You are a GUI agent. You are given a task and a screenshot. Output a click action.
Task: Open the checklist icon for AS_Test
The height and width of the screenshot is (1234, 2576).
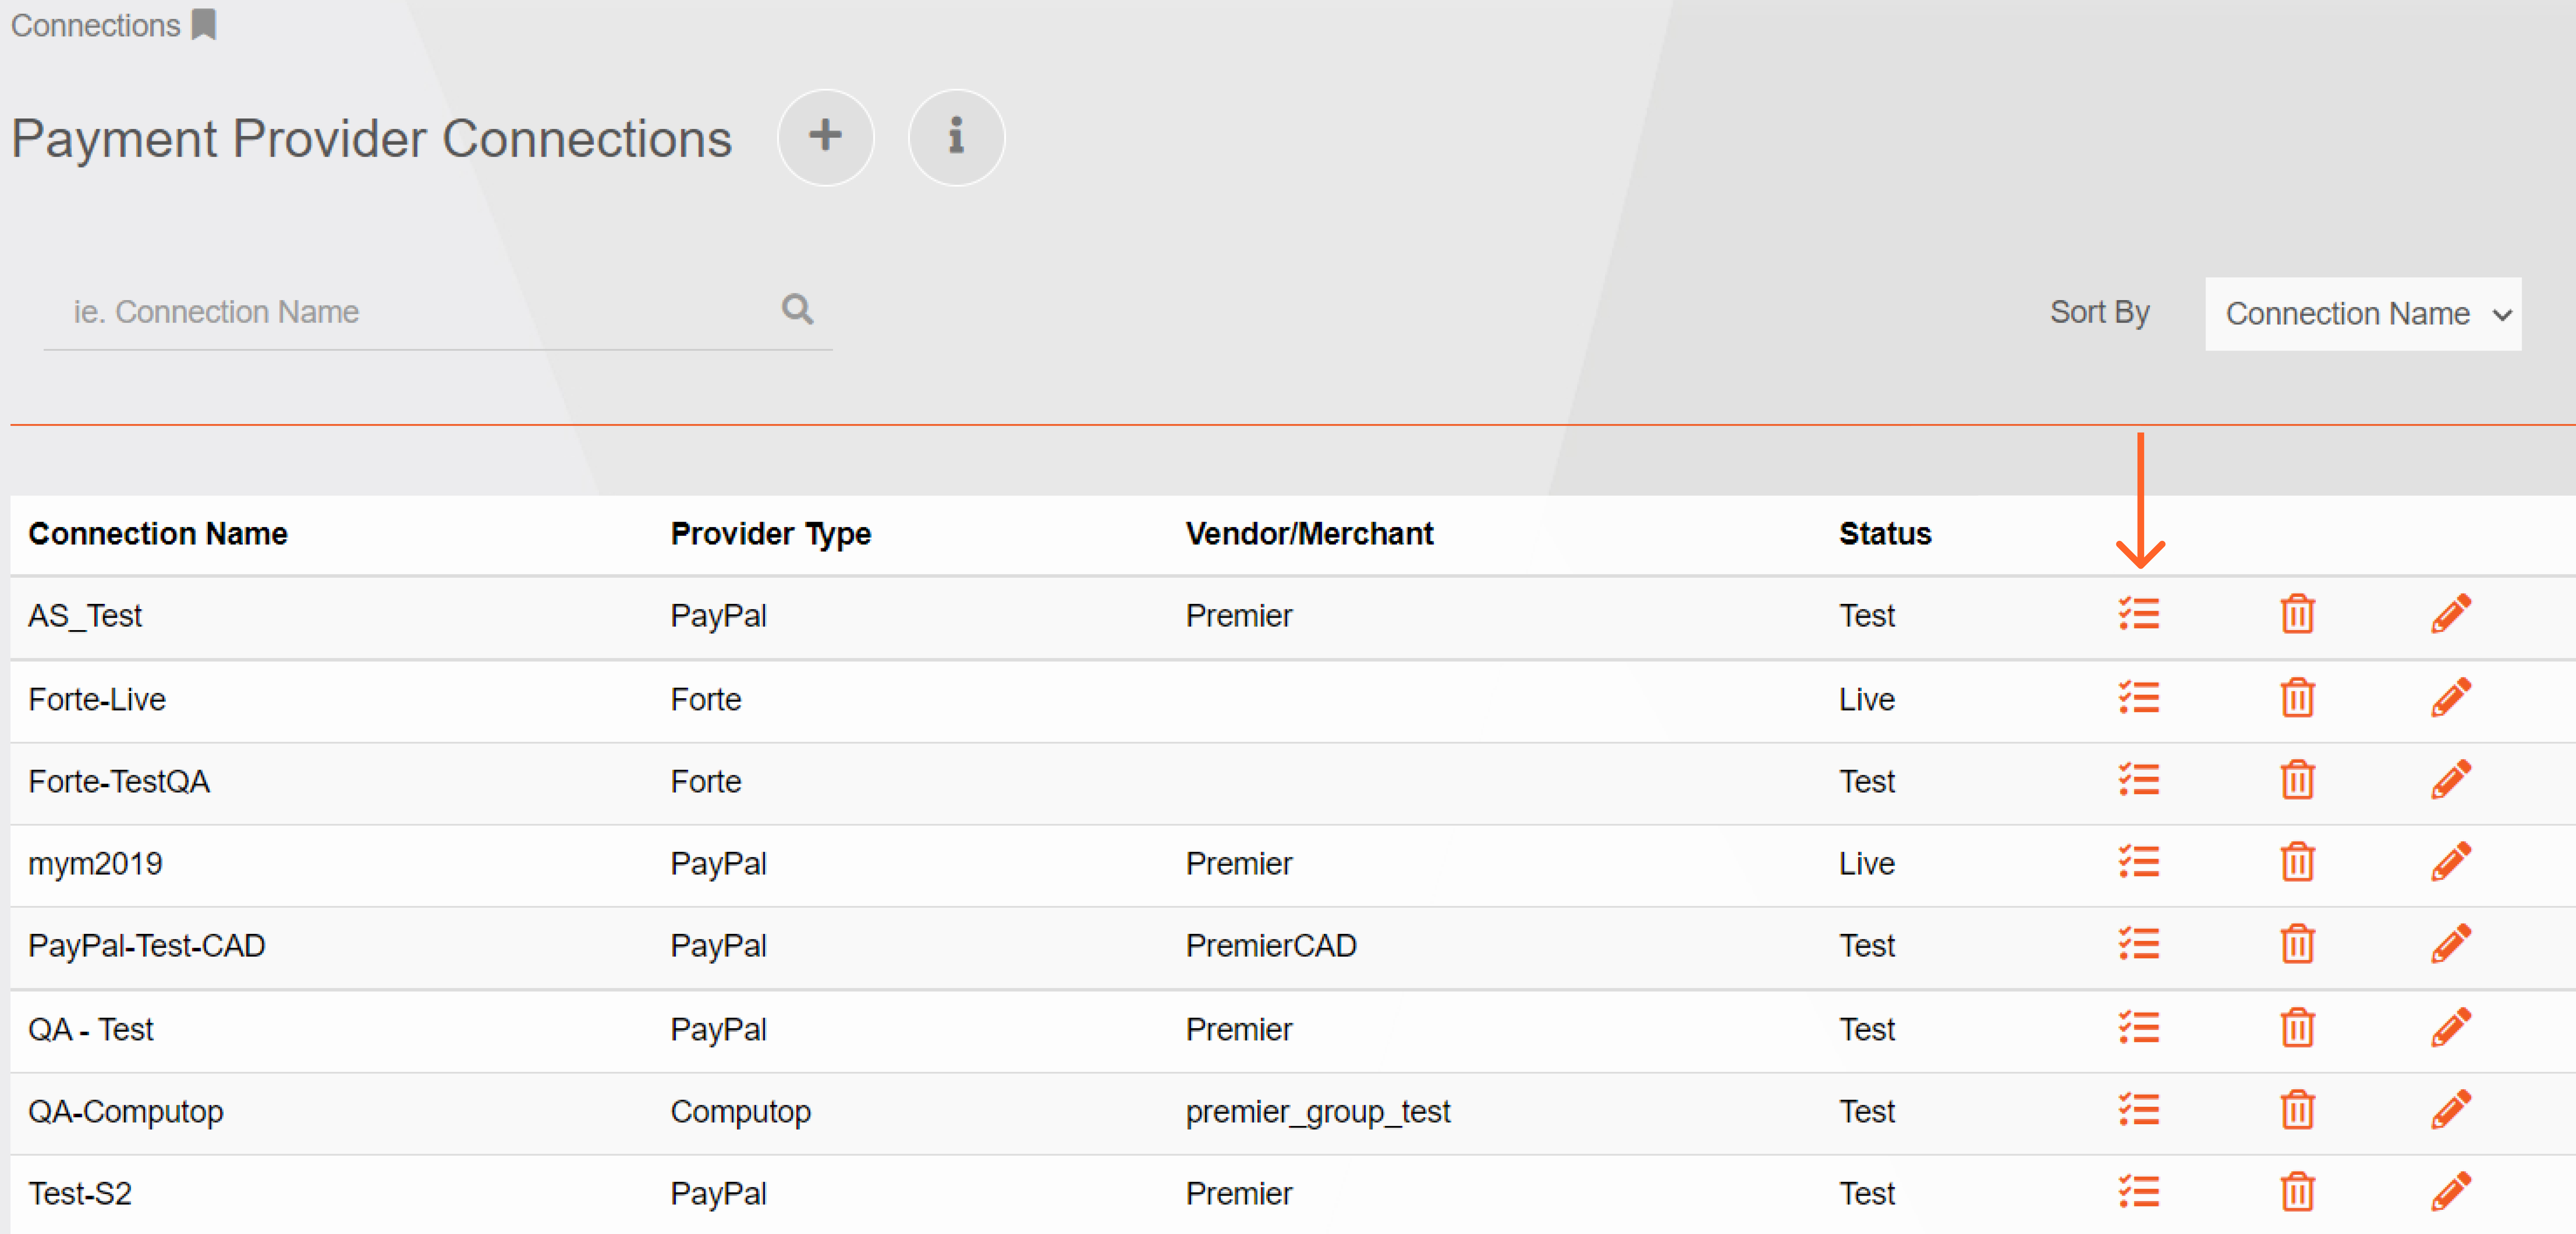(x=2139, y=614)
